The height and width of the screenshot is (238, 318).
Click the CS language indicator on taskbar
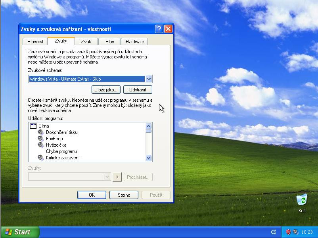pos(273,232)
